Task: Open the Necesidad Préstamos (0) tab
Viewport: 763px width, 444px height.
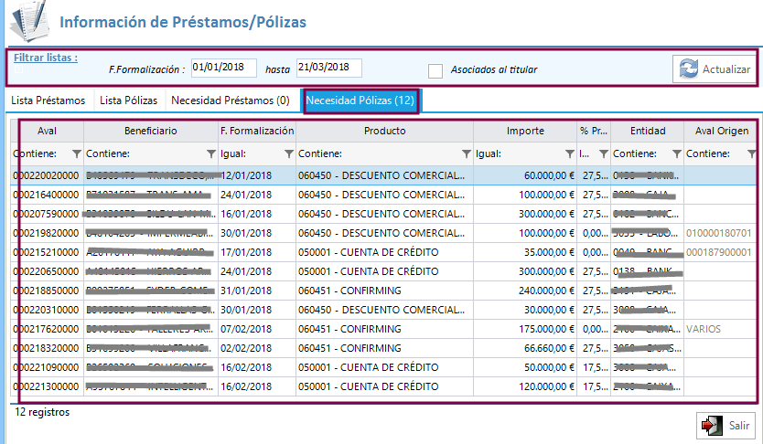Action: (x=231, y=100)
